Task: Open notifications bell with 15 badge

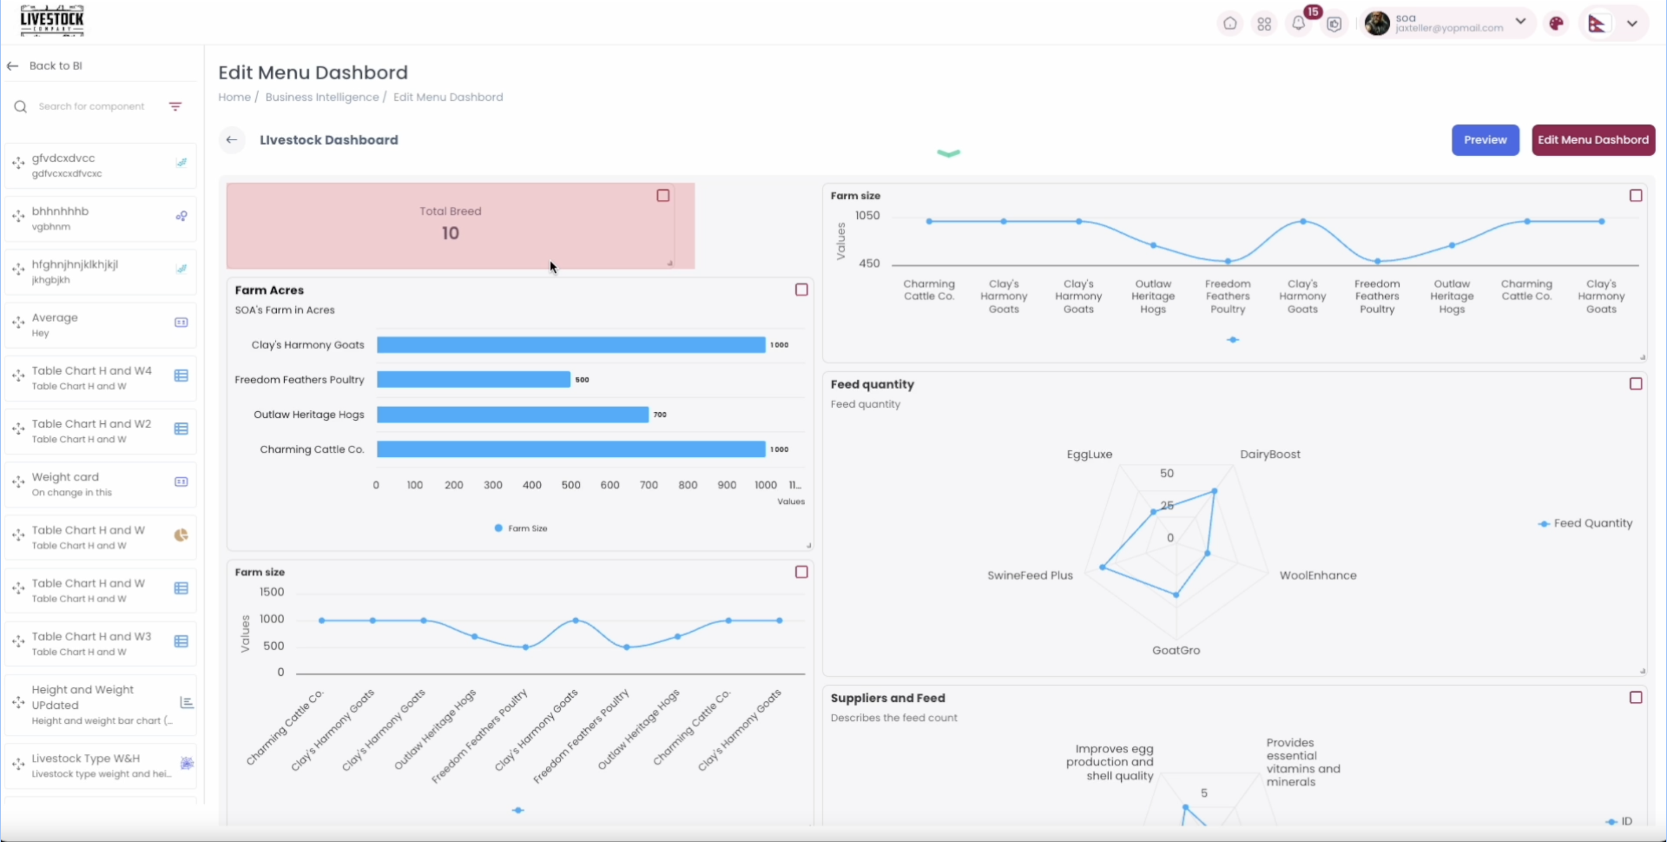Action: (x=1299, y=23)
